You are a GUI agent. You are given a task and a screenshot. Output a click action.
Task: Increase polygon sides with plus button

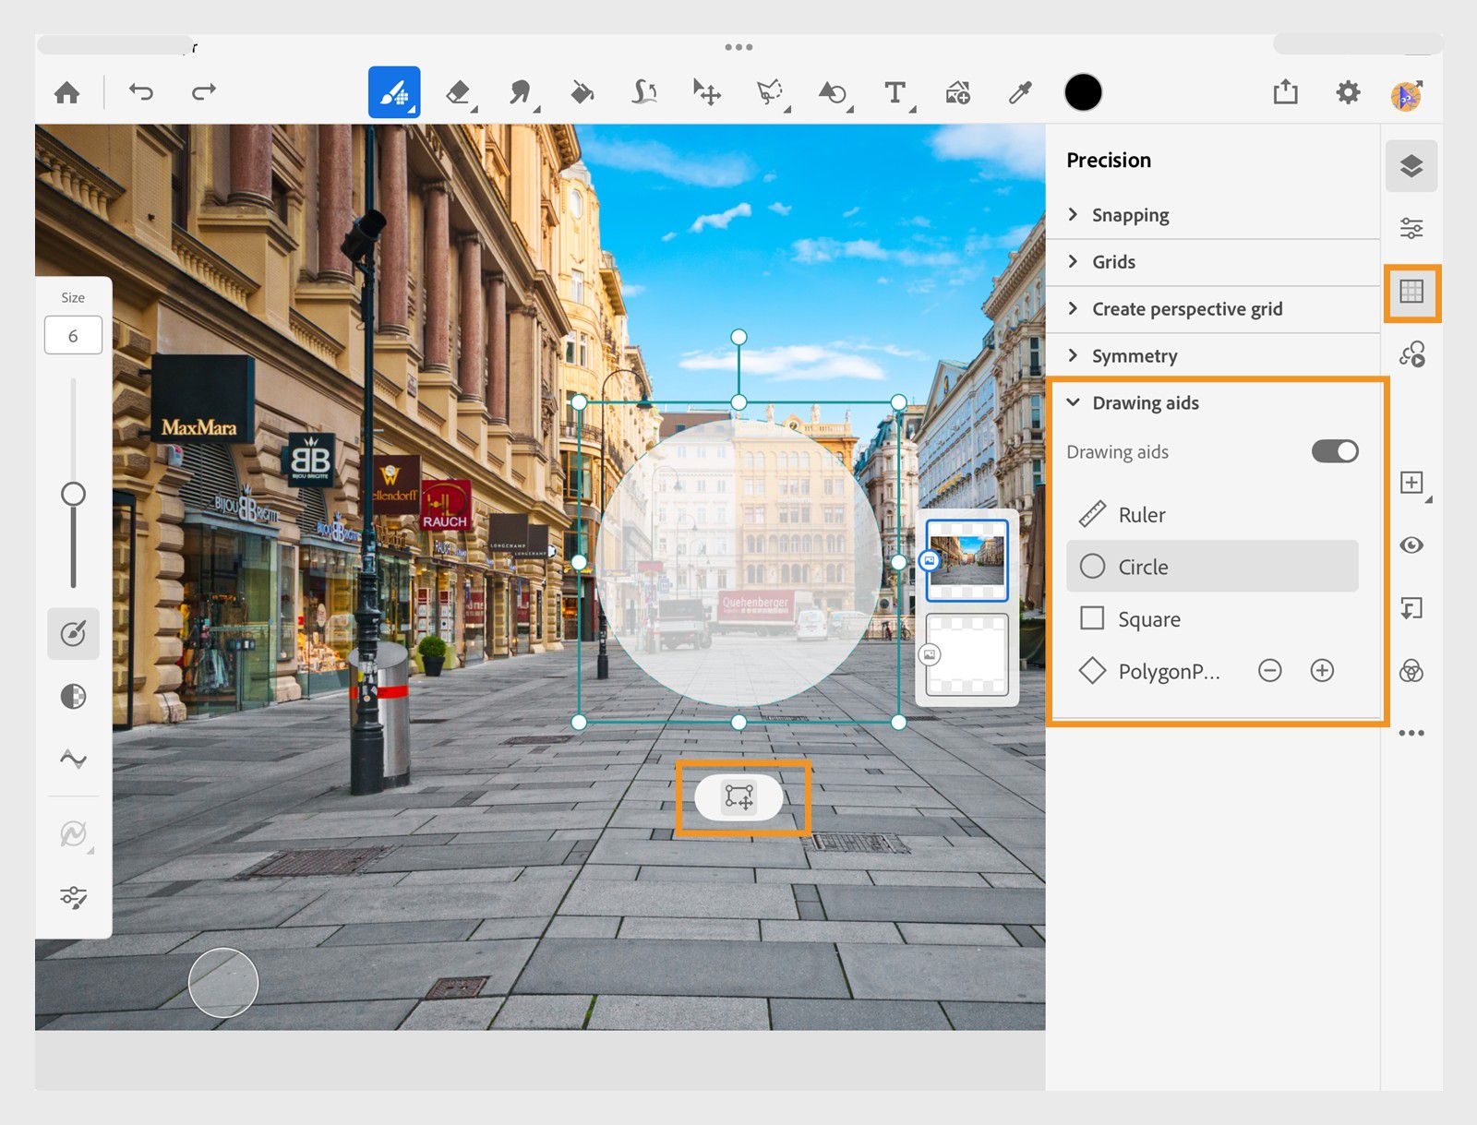[x=1322, y=671]
